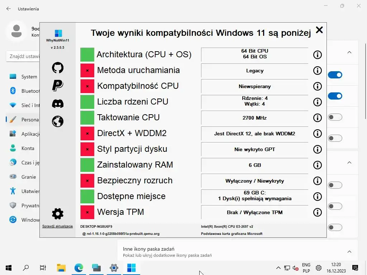The width and height of the screenshot is (367, 275).
Task: Click ENG PLP language indicator
Action: pyautogui.click(x=306, y=268)
